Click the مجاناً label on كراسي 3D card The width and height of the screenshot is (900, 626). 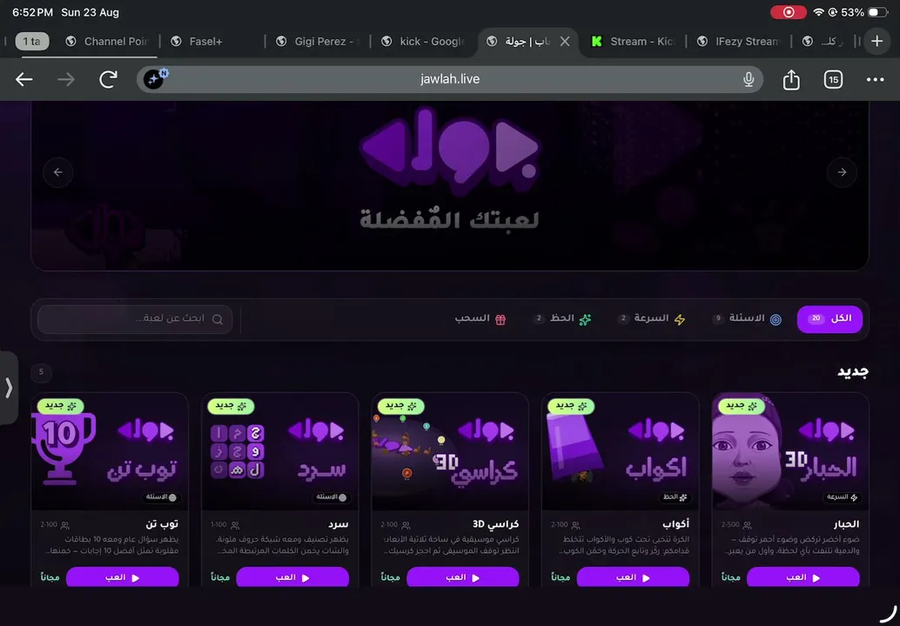point(390,577)
